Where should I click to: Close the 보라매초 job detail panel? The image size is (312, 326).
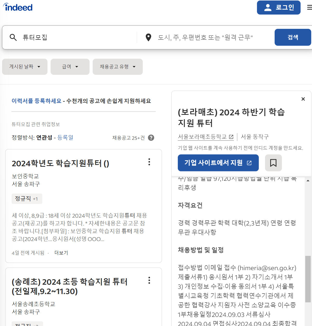(303, 99)
